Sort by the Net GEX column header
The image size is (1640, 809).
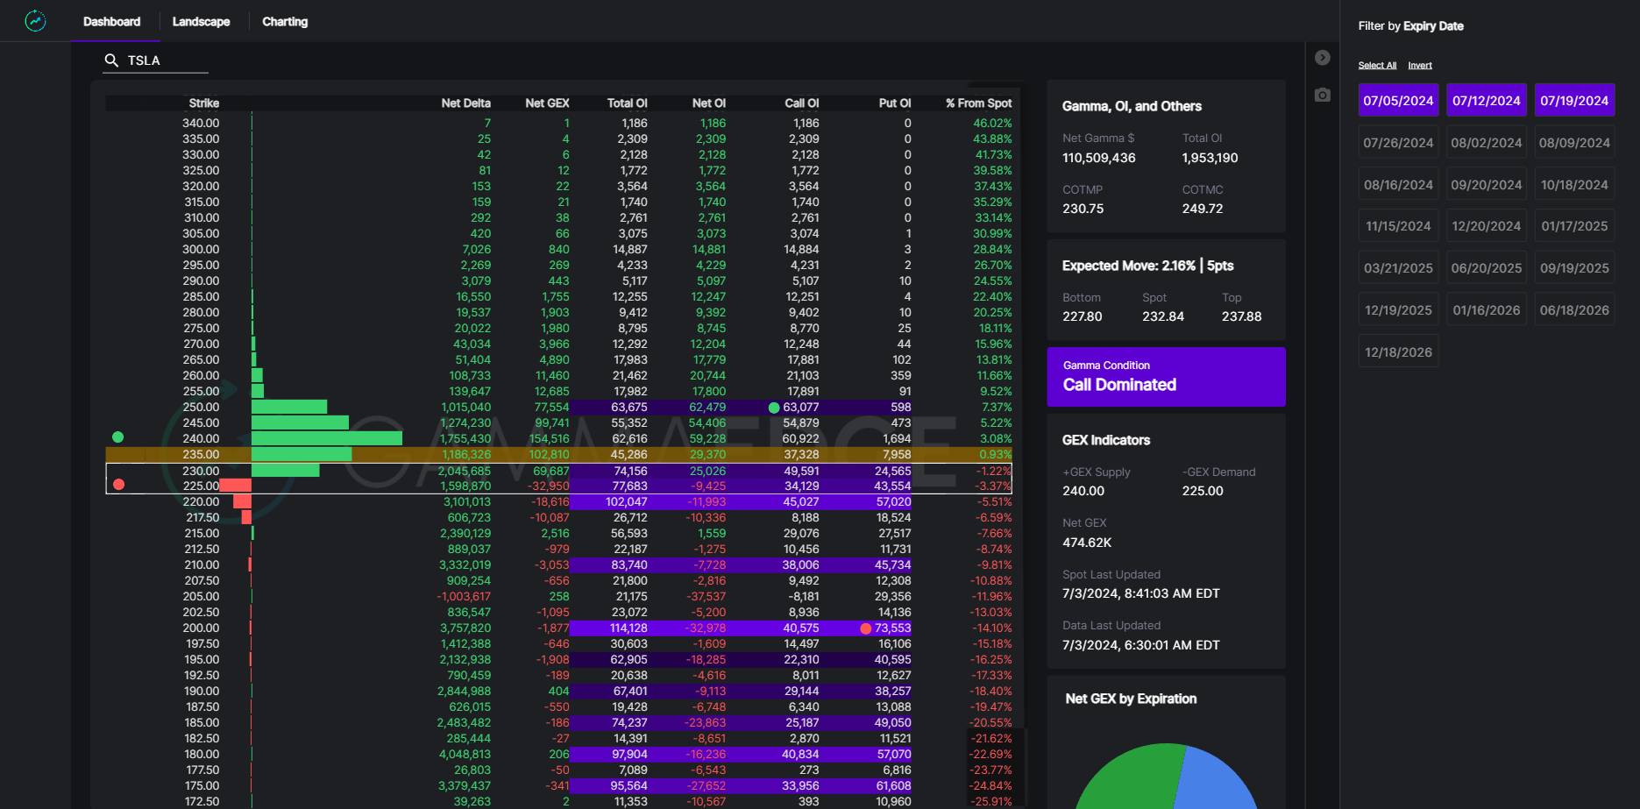click(x=547, y=103)
